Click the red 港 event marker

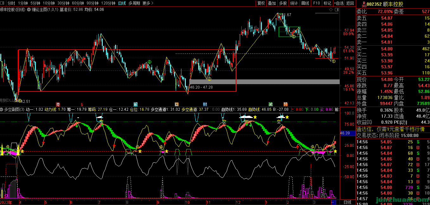(58, 104)
